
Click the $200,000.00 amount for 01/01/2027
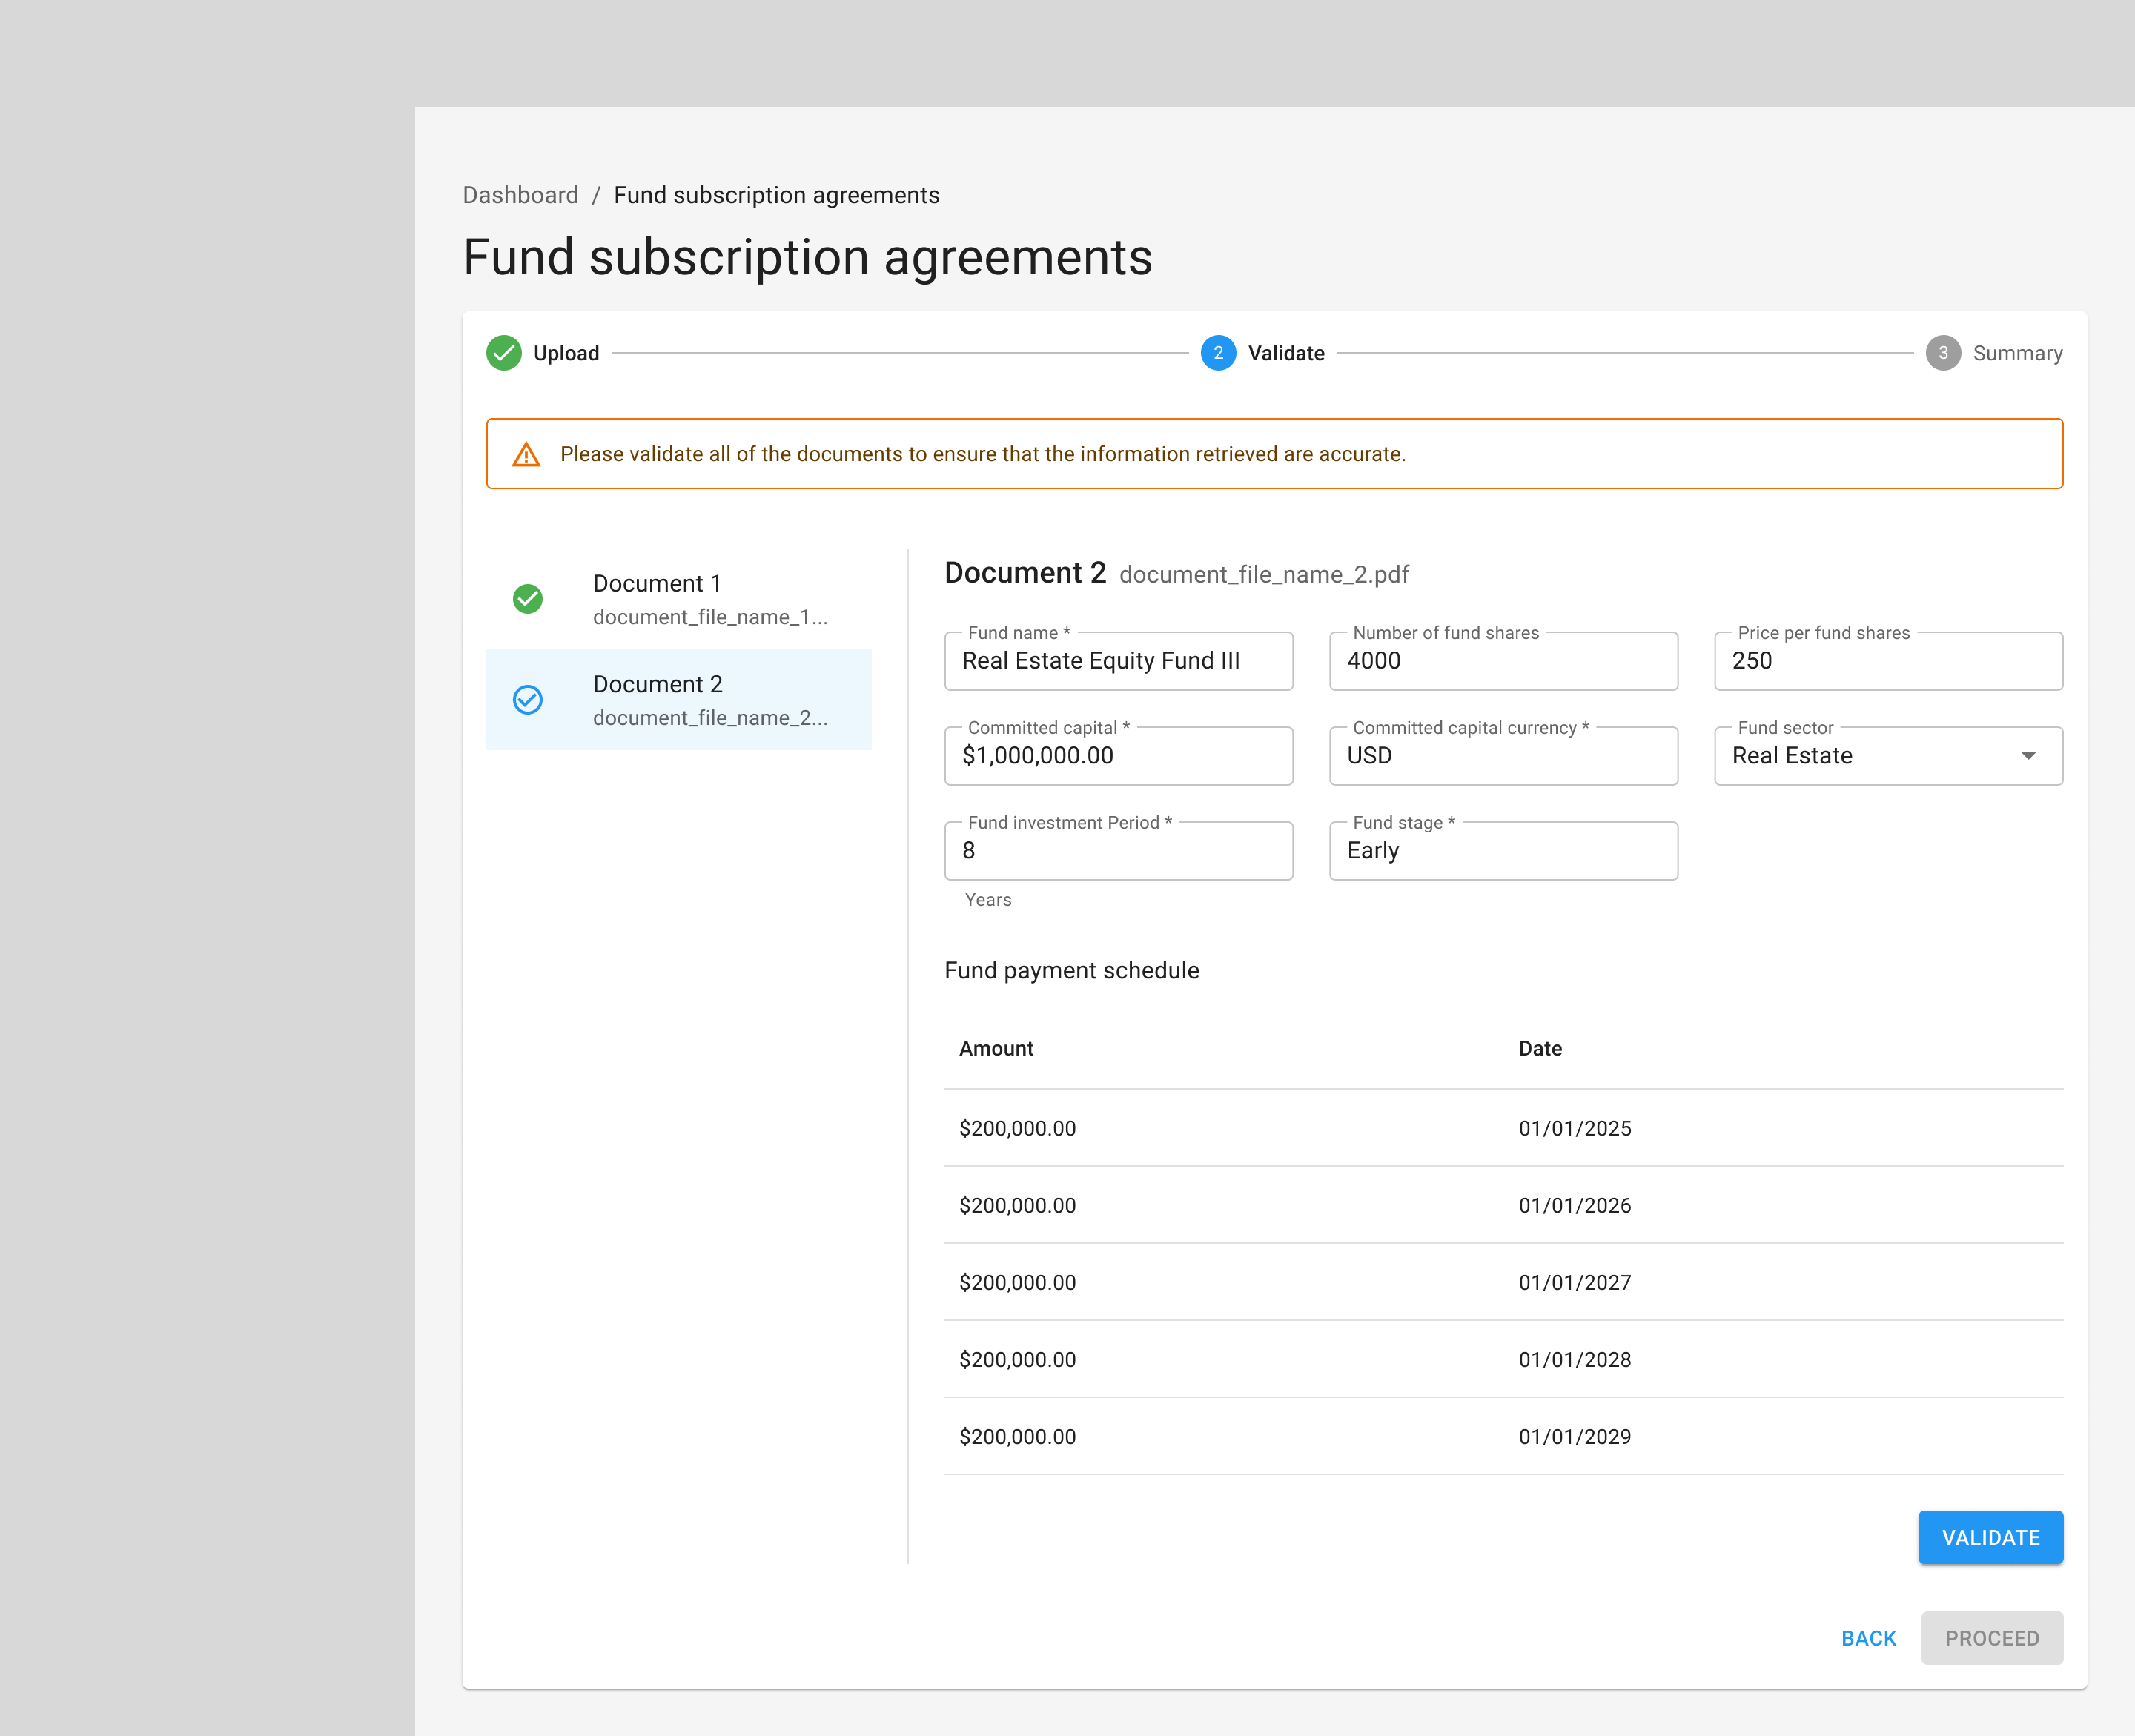tap(1017, 1282)
